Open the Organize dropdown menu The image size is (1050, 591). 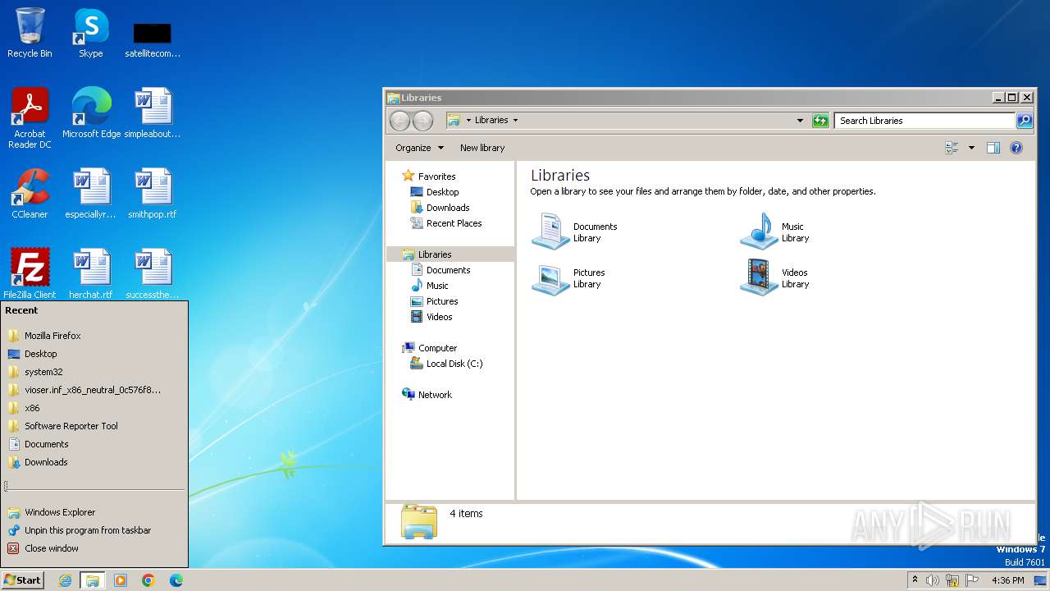pyautogui.click(x=419, y=148)
